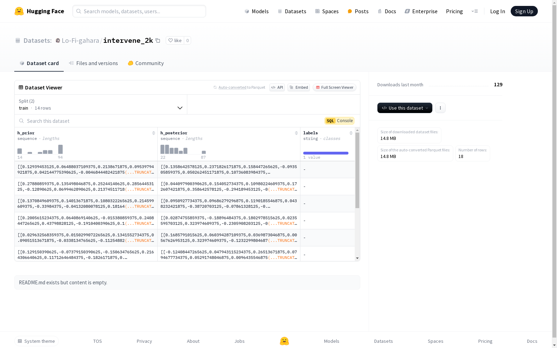Viewport: 557px width, 348px height.
Task: Click the Models footer link
Action: click(x=332, y=341)
